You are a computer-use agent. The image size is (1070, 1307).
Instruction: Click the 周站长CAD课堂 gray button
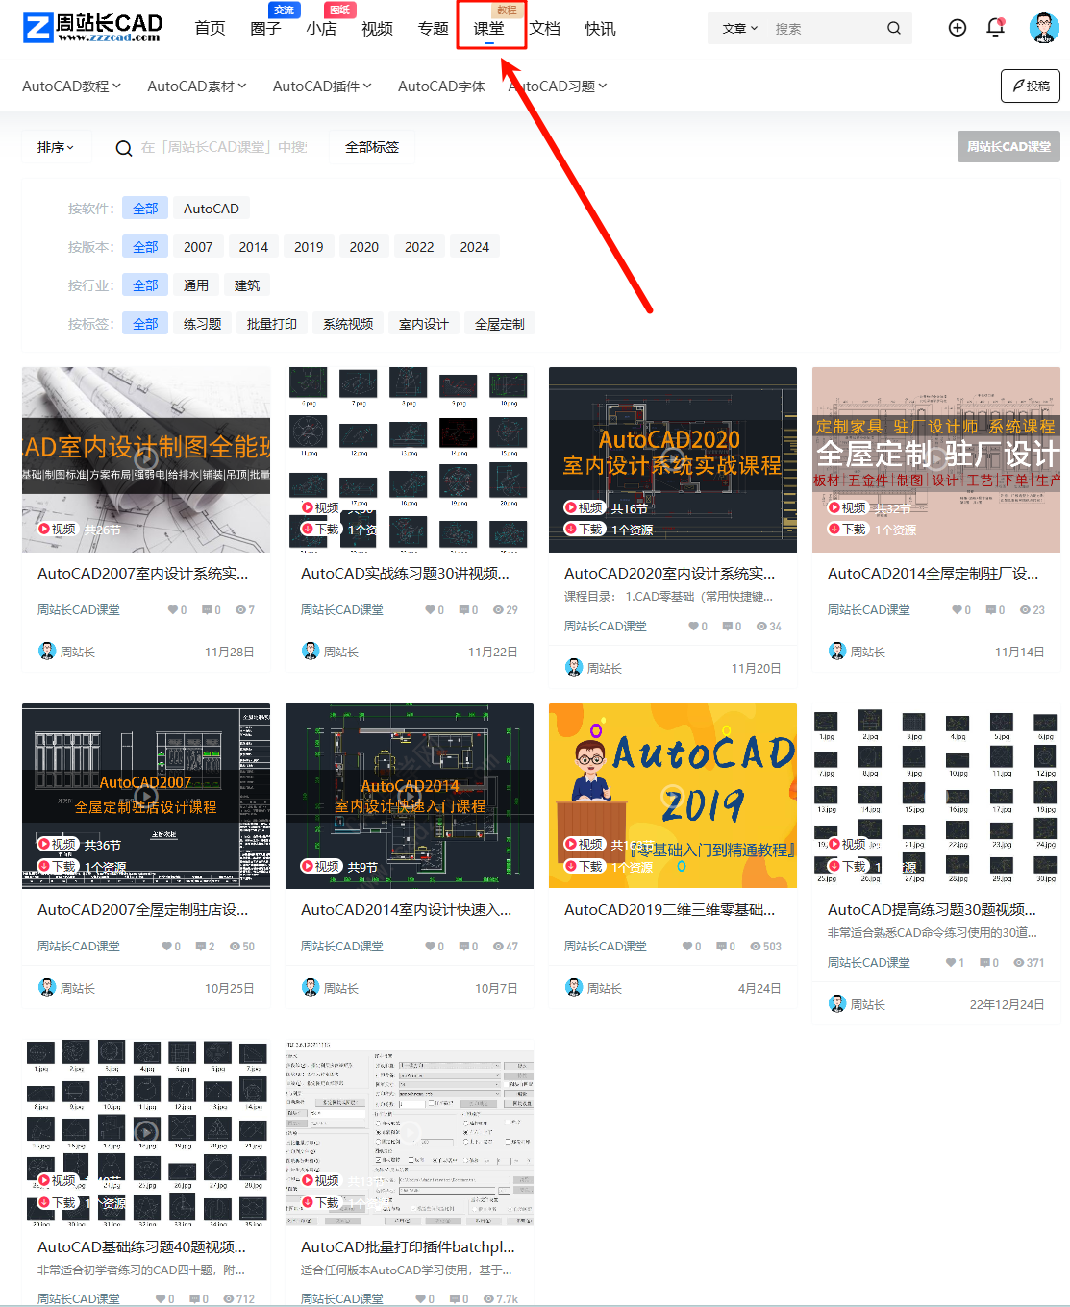1008,147
